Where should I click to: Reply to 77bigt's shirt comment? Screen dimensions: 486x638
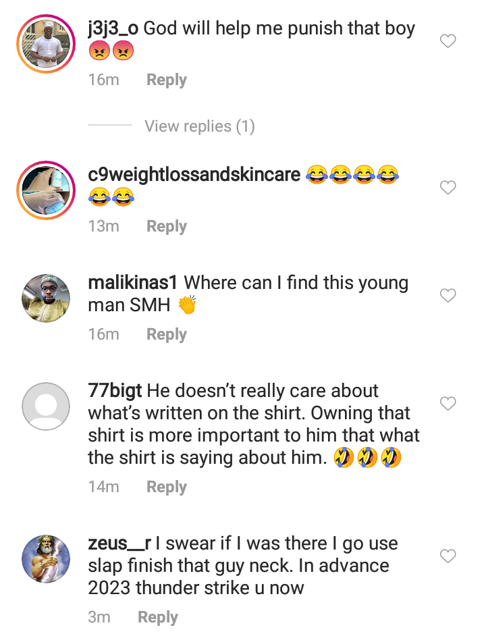[166, 487]
